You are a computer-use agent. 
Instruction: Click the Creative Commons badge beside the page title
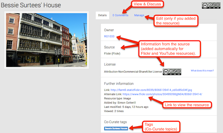[211, 6]
